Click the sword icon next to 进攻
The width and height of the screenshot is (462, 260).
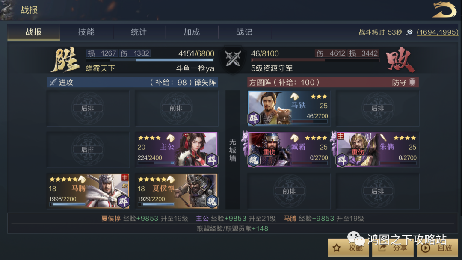[x=53, y=82]
